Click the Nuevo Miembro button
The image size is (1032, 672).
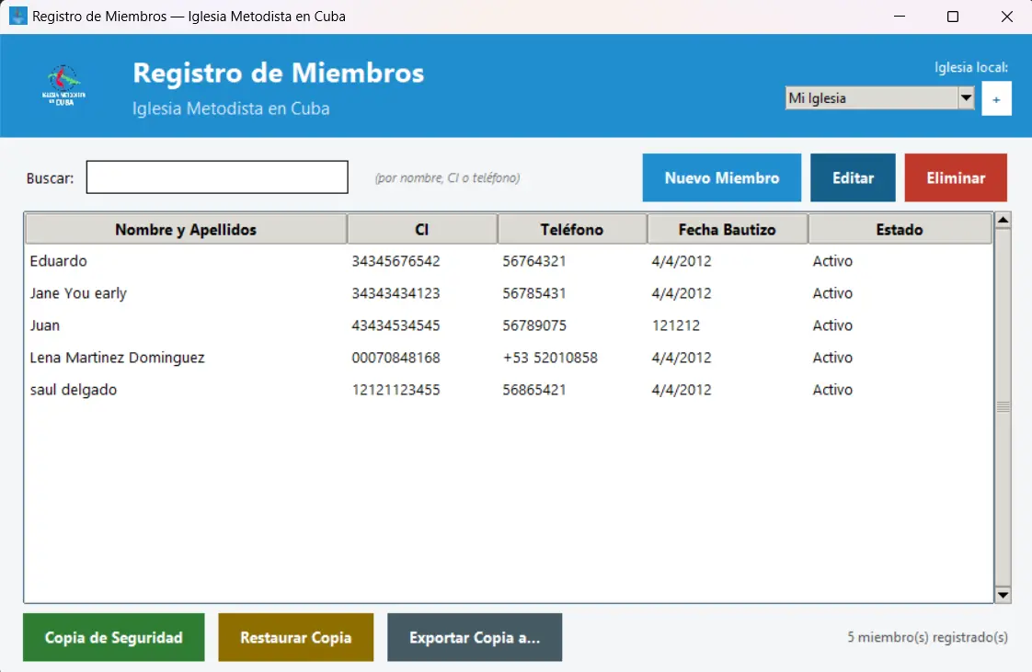coord(721,177)
